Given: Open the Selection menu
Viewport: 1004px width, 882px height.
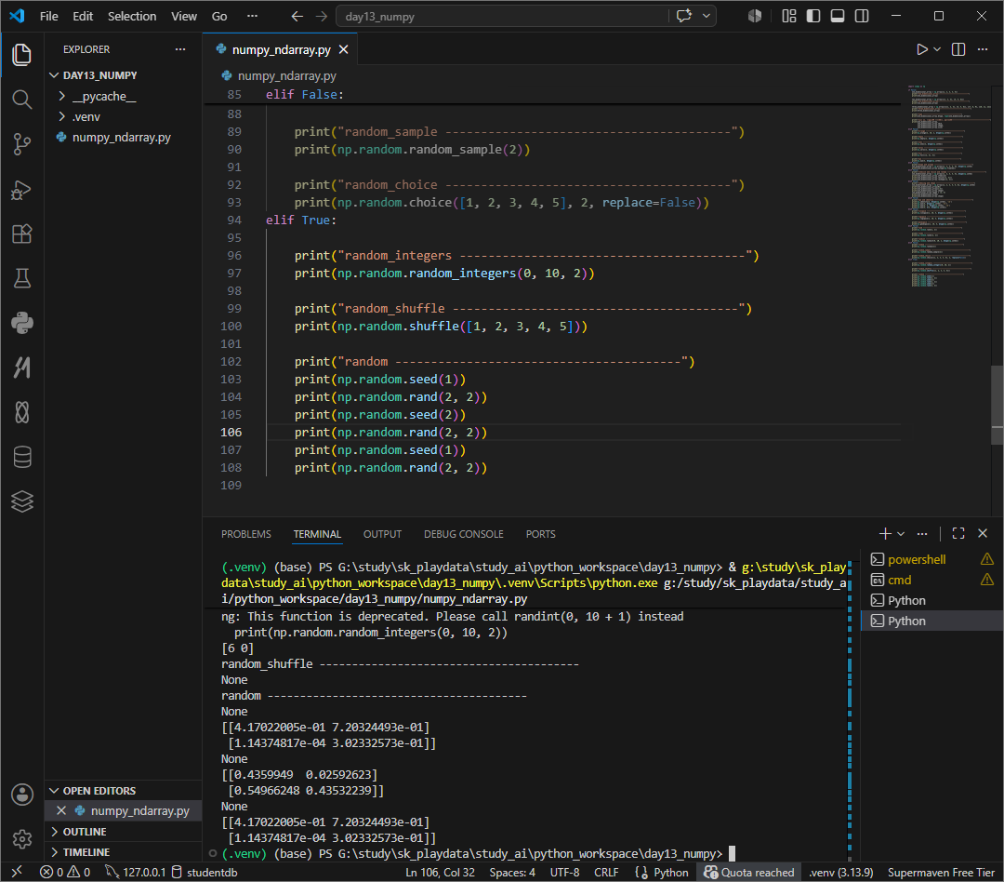Looking at the screenshot, I should pyautogui.click(x=132, y=16).
